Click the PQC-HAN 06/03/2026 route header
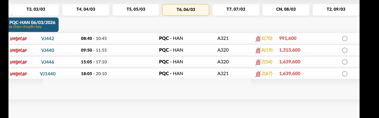The width and height of the screenshot is (379, 118). pyautogui.click(x=32, y=23)
